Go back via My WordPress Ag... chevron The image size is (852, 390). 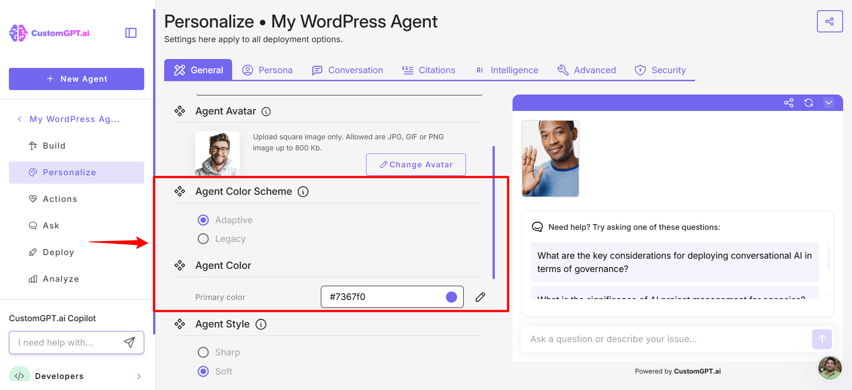point(20,119)
